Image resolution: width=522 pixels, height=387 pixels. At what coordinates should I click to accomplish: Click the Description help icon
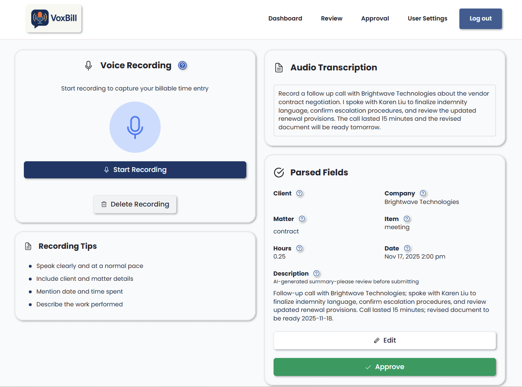[x=316, y=274]
